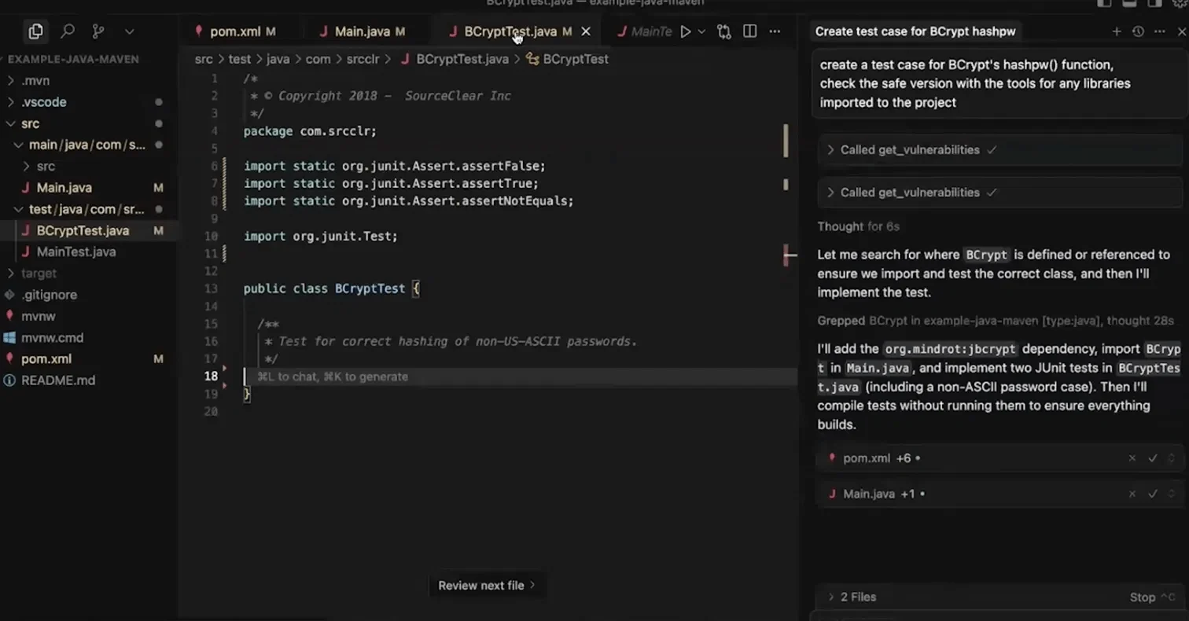Stop the running agent
This screenshot has width=1189, height=621.
1152,597
